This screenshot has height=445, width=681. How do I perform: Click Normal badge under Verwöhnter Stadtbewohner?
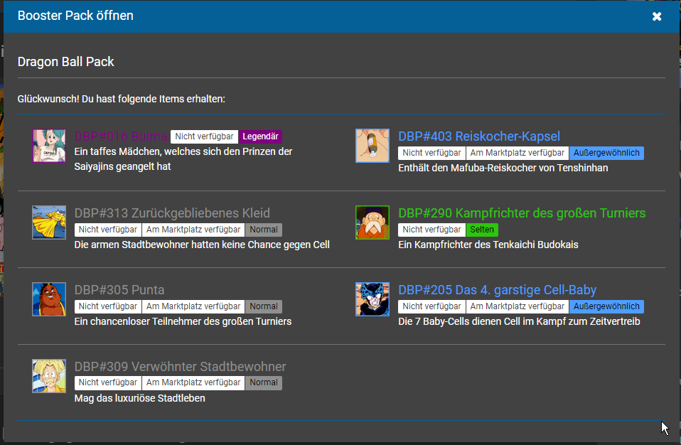(264, 383)
